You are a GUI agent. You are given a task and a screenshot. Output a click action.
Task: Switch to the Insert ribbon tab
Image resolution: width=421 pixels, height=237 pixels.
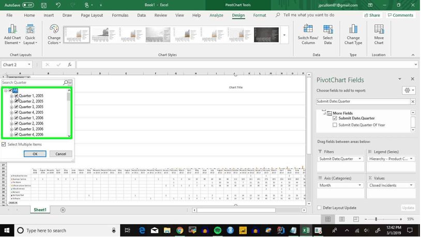click(x=49, y=16)
